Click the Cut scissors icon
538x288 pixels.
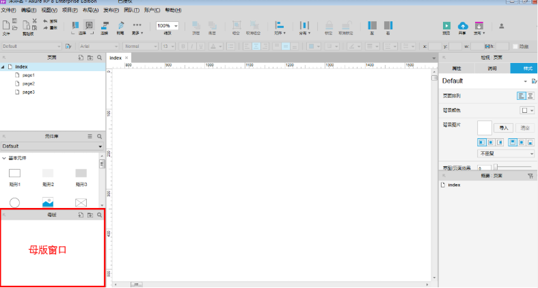tap(34, 21)
